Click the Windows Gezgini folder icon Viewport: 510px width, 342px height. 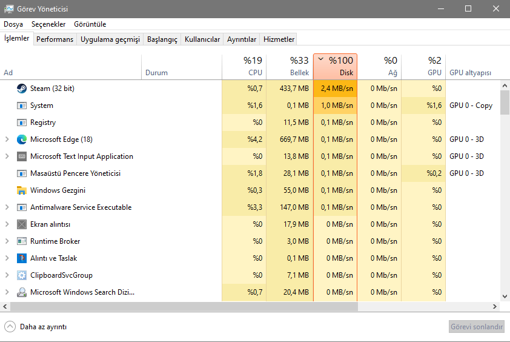point(22,190)
